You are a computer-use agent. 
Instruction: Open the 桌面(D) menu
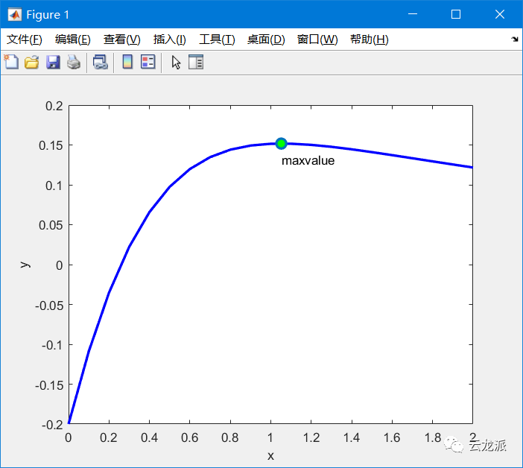click(266, 39)
